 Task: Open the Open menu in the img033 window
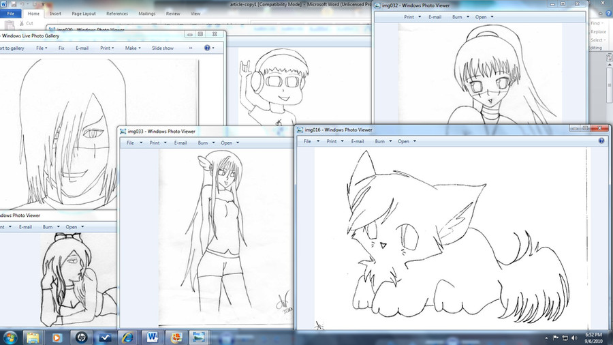click(x=230, y=143)
